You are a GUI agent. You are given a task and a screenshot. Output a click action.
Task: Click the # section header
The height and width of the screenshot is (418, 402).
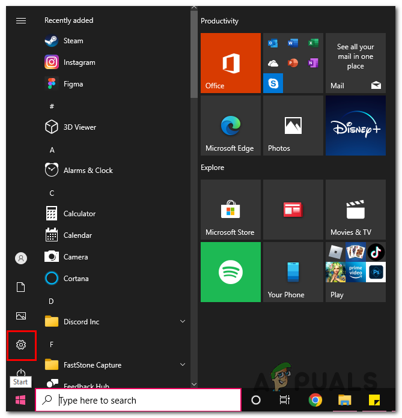point(52,106)
